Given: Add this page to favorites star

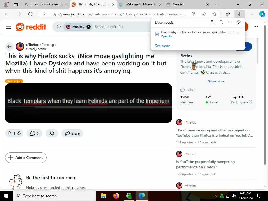Looking at the screenshot, I should [x=214, y=14].
